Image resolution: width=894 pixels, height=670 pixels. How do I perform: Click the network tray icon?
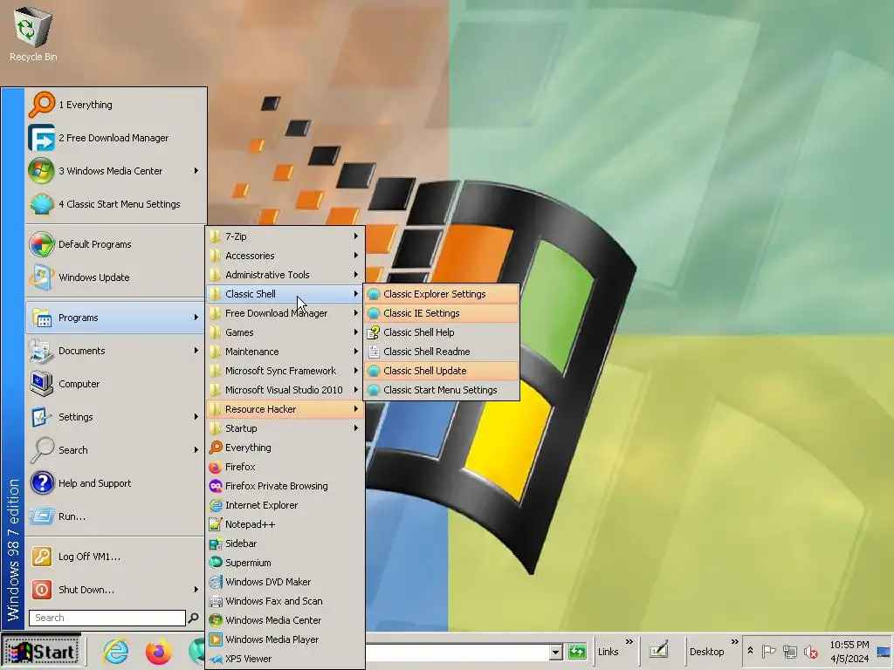(789, 651)
